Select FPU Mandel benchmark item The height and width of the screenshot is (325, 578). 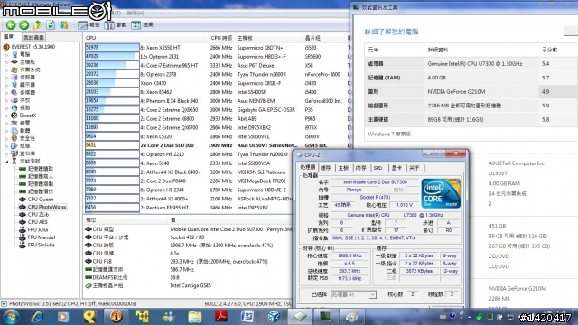[x=37, y=237]
